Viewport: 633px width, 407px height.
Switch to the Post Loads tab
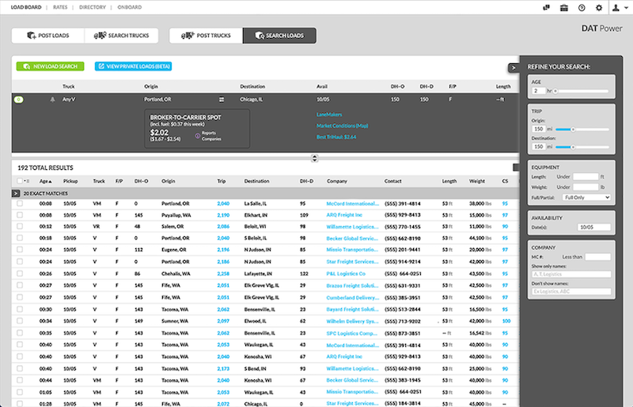tap(48, 36)
